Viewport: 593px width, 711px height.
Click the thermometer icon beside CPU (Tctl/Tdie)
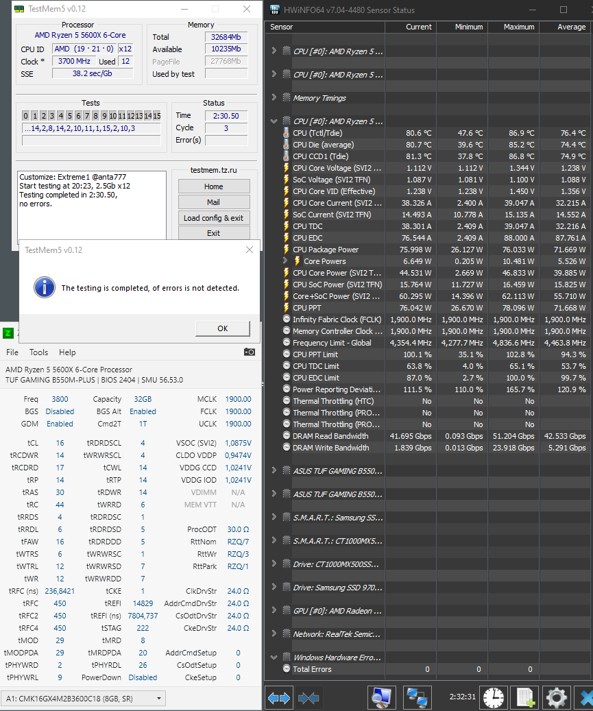tap(286, 133)
